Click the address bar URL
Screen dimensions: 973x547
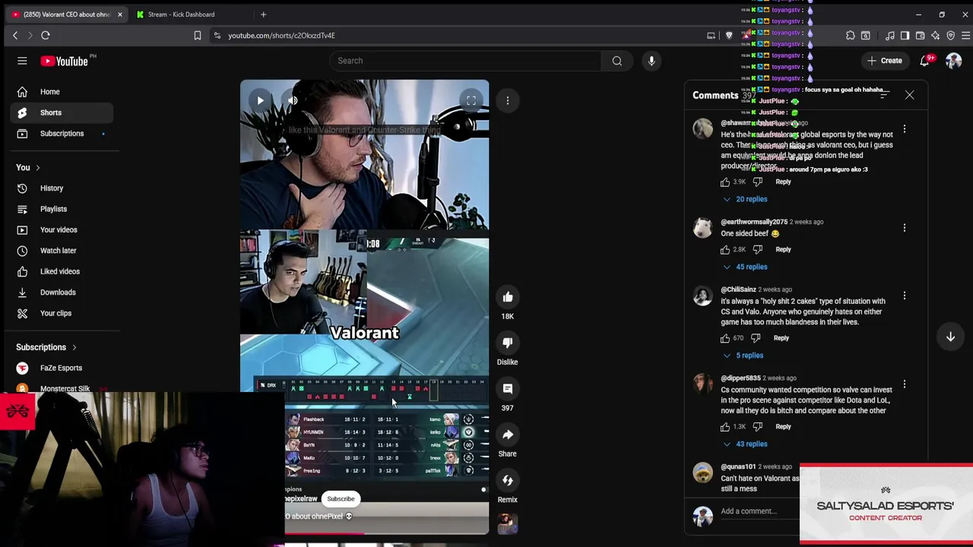click(x=281, y=35)
